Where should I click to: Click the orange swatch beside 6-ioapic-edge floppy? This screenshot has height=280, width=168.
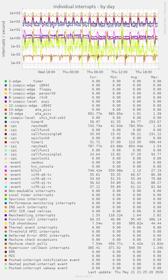pyautogui.click(x=6, y=89)
